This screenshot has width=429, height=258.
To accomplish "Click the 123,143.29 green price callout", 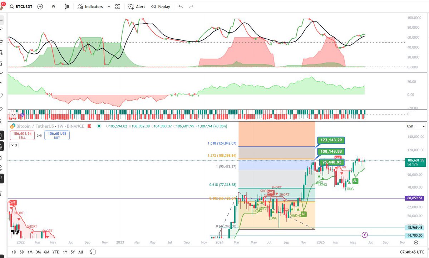I will (x=331, y=140).
